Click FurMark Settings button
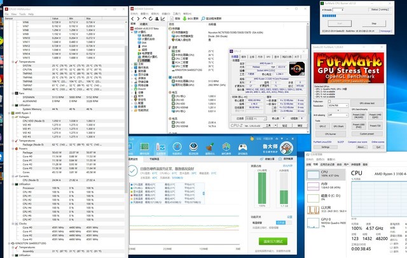407x258 pixels. pos(326,147)
